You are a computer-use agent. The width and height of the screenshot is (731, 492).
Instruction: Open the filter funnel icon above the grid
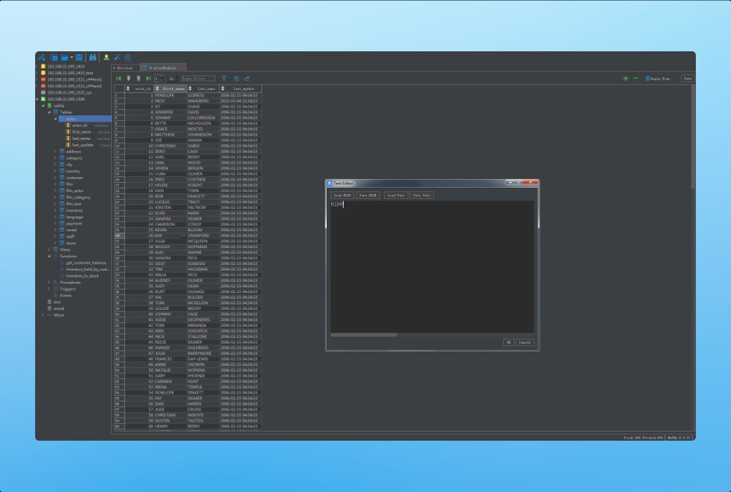[224, 78]
